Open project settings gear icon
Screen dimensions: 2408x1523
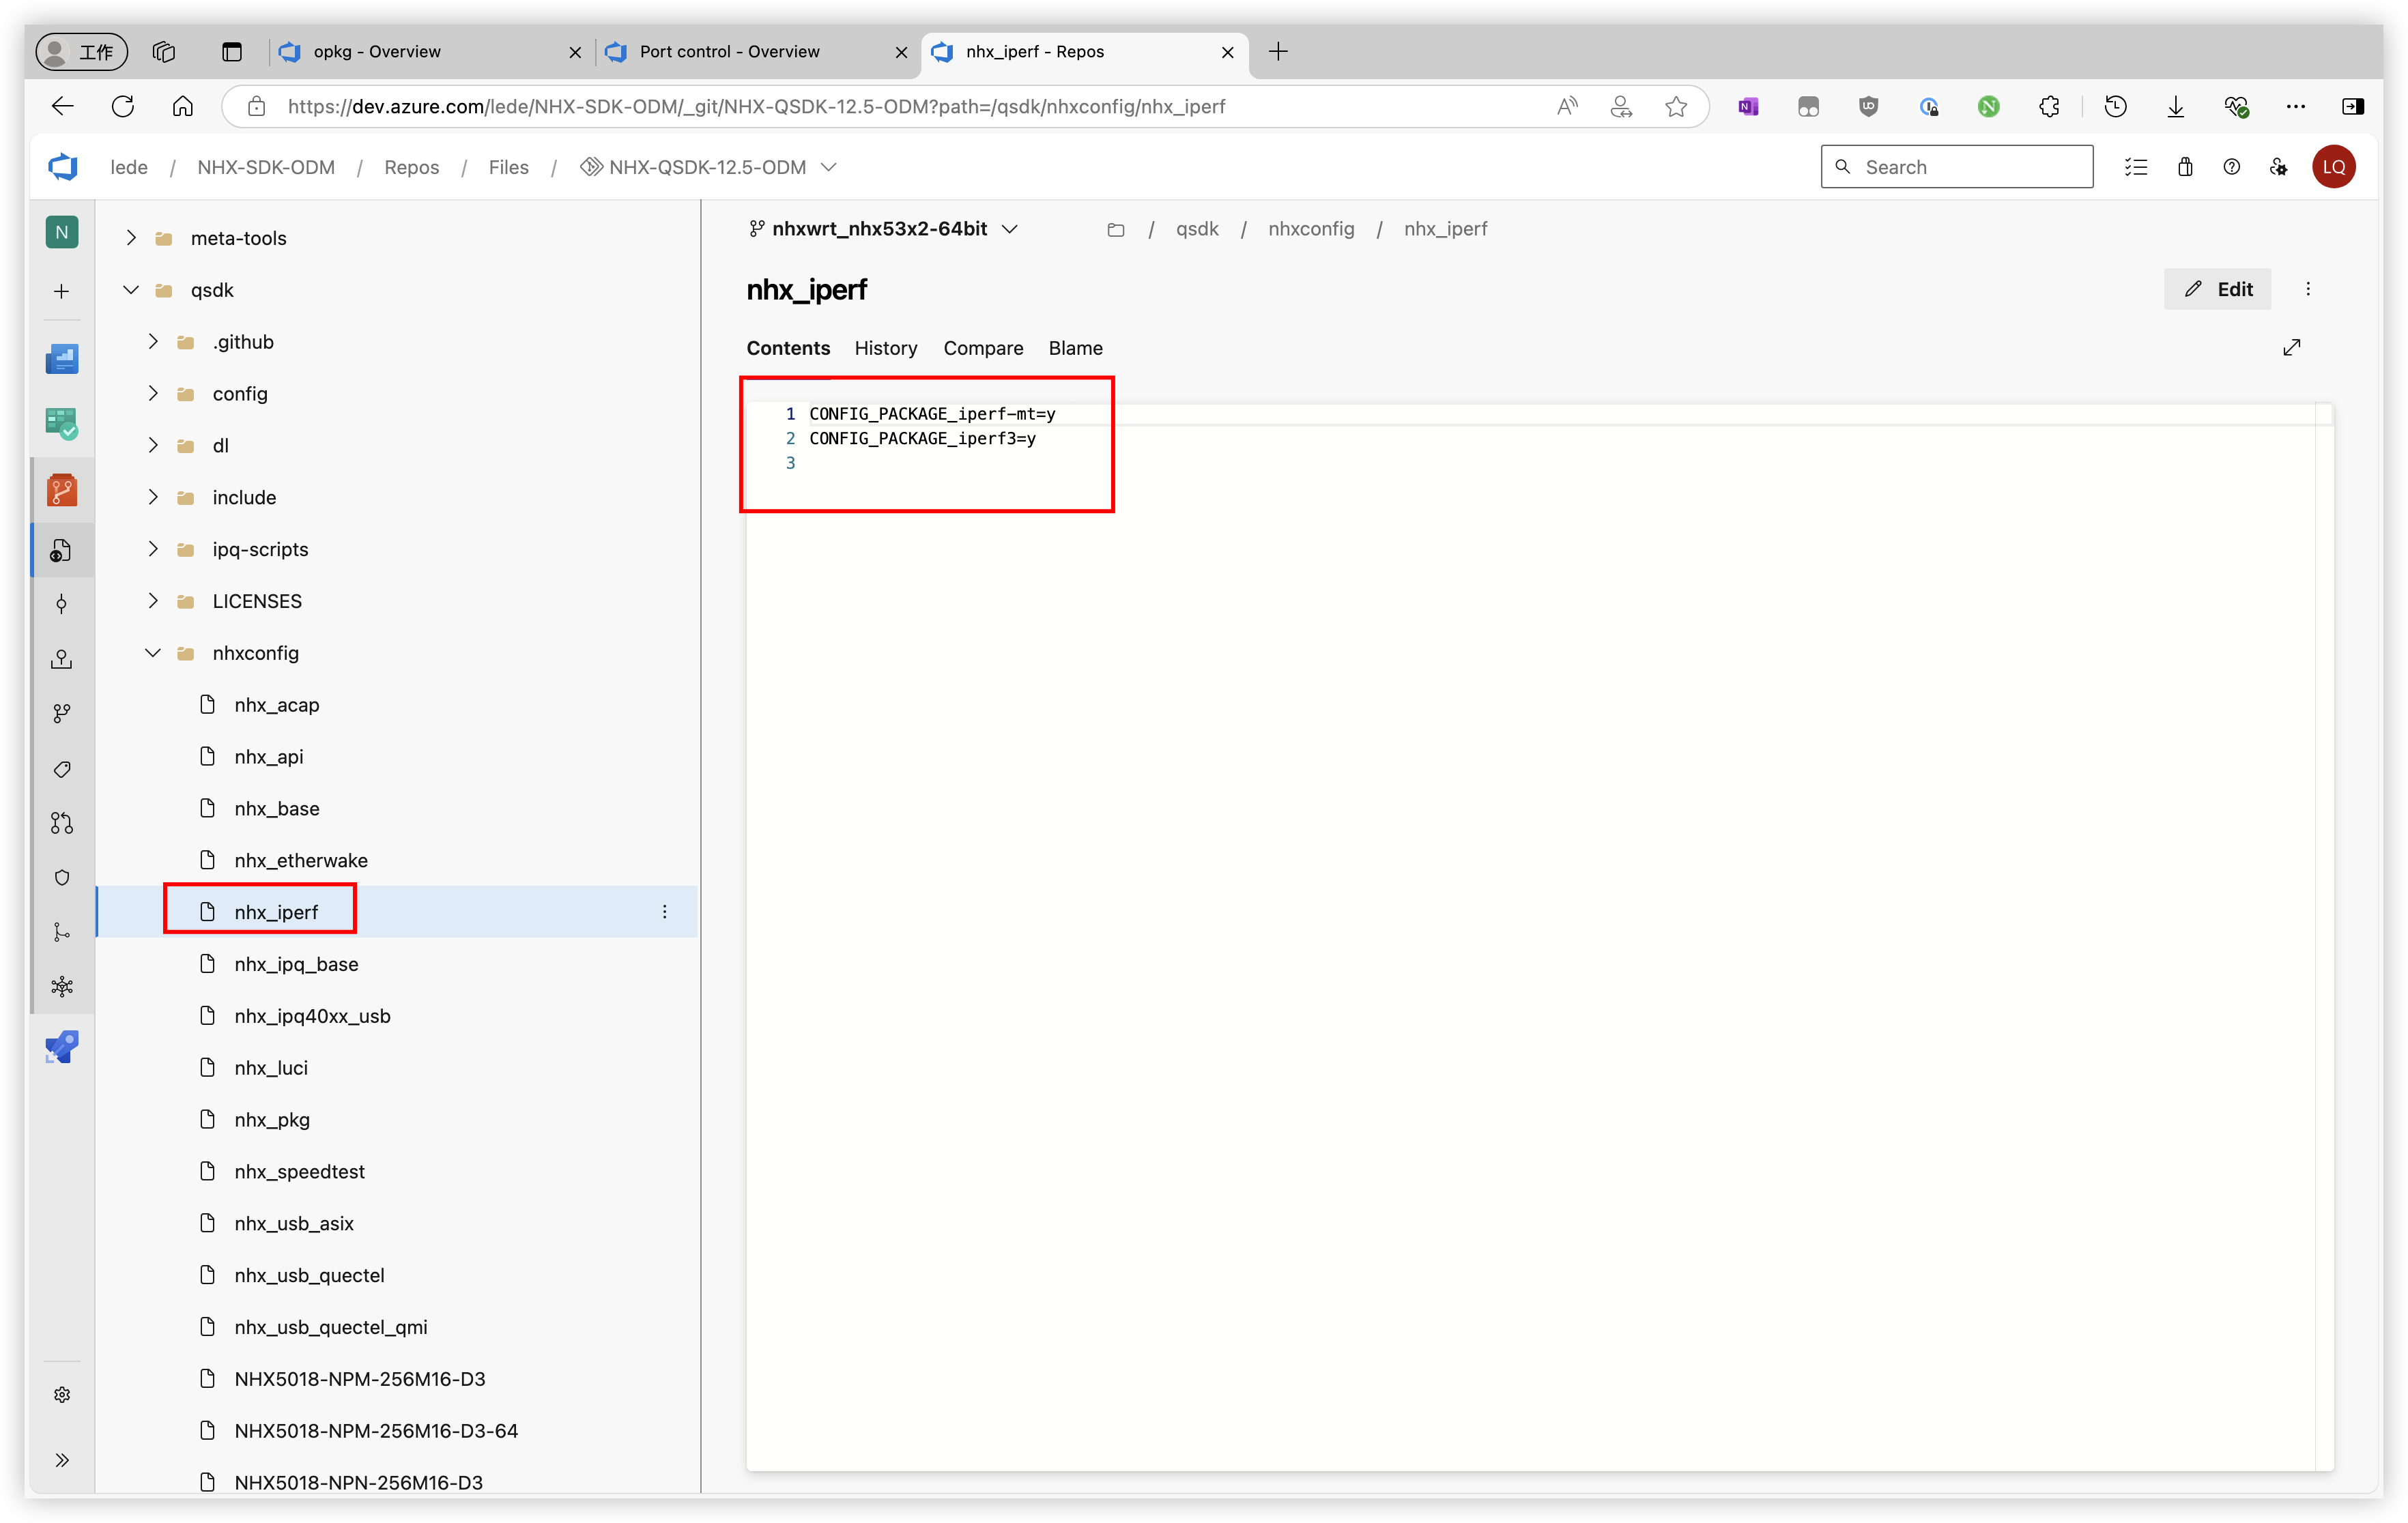point(62,1394)
